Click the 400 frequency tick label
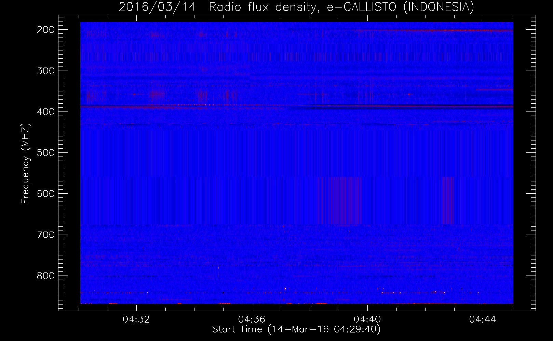 pos(46,112)
